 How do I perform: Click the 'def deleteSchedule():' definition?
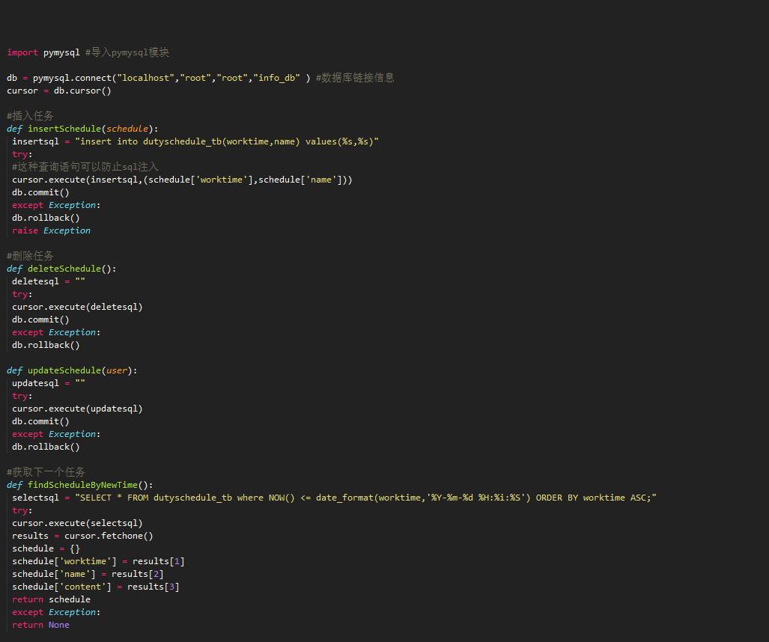62,269
